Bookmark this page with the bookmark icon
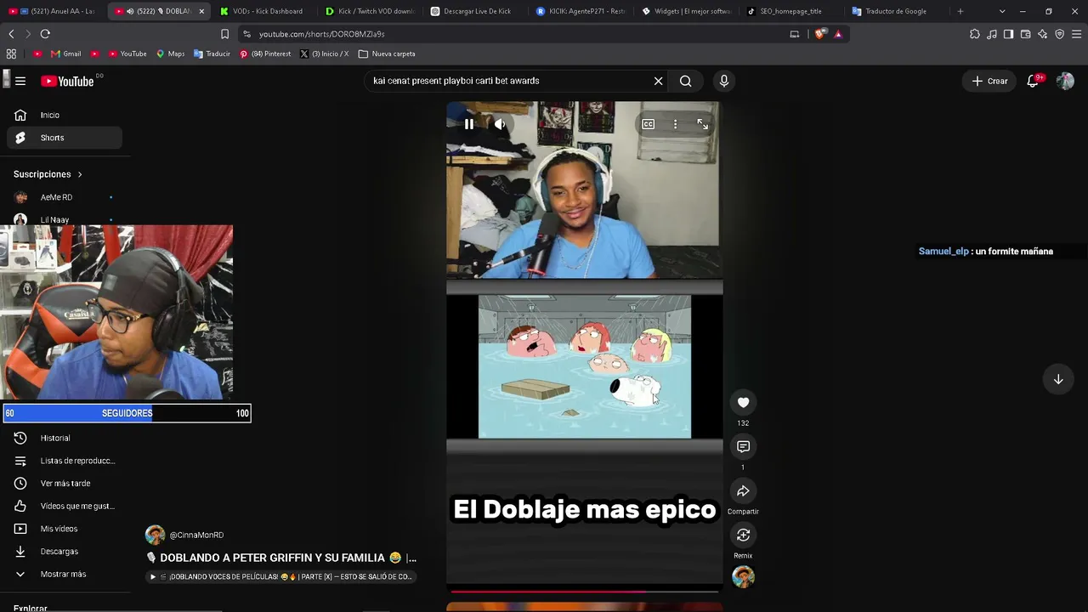1088x612 pixels. pos(224,34)
